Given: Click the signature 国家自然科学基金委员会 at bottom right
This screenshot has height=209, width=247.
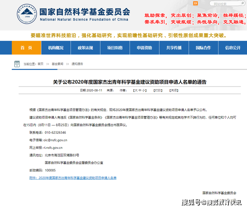Looking at the screenshot, I should pyautogui.click(x=219, y=193).
